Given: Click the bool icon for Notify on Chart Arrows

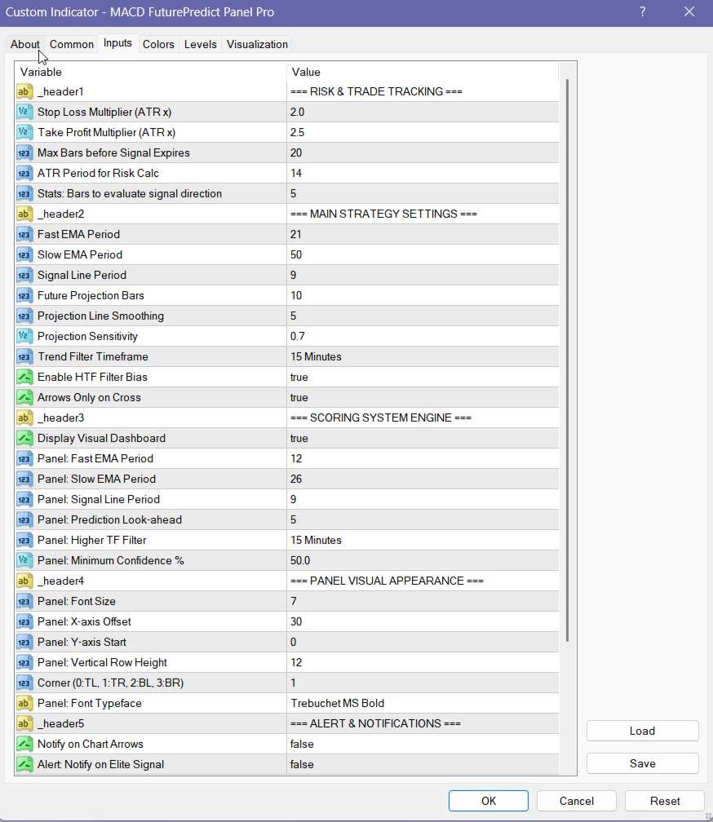Looking at the screenshot, I should 24,744.
